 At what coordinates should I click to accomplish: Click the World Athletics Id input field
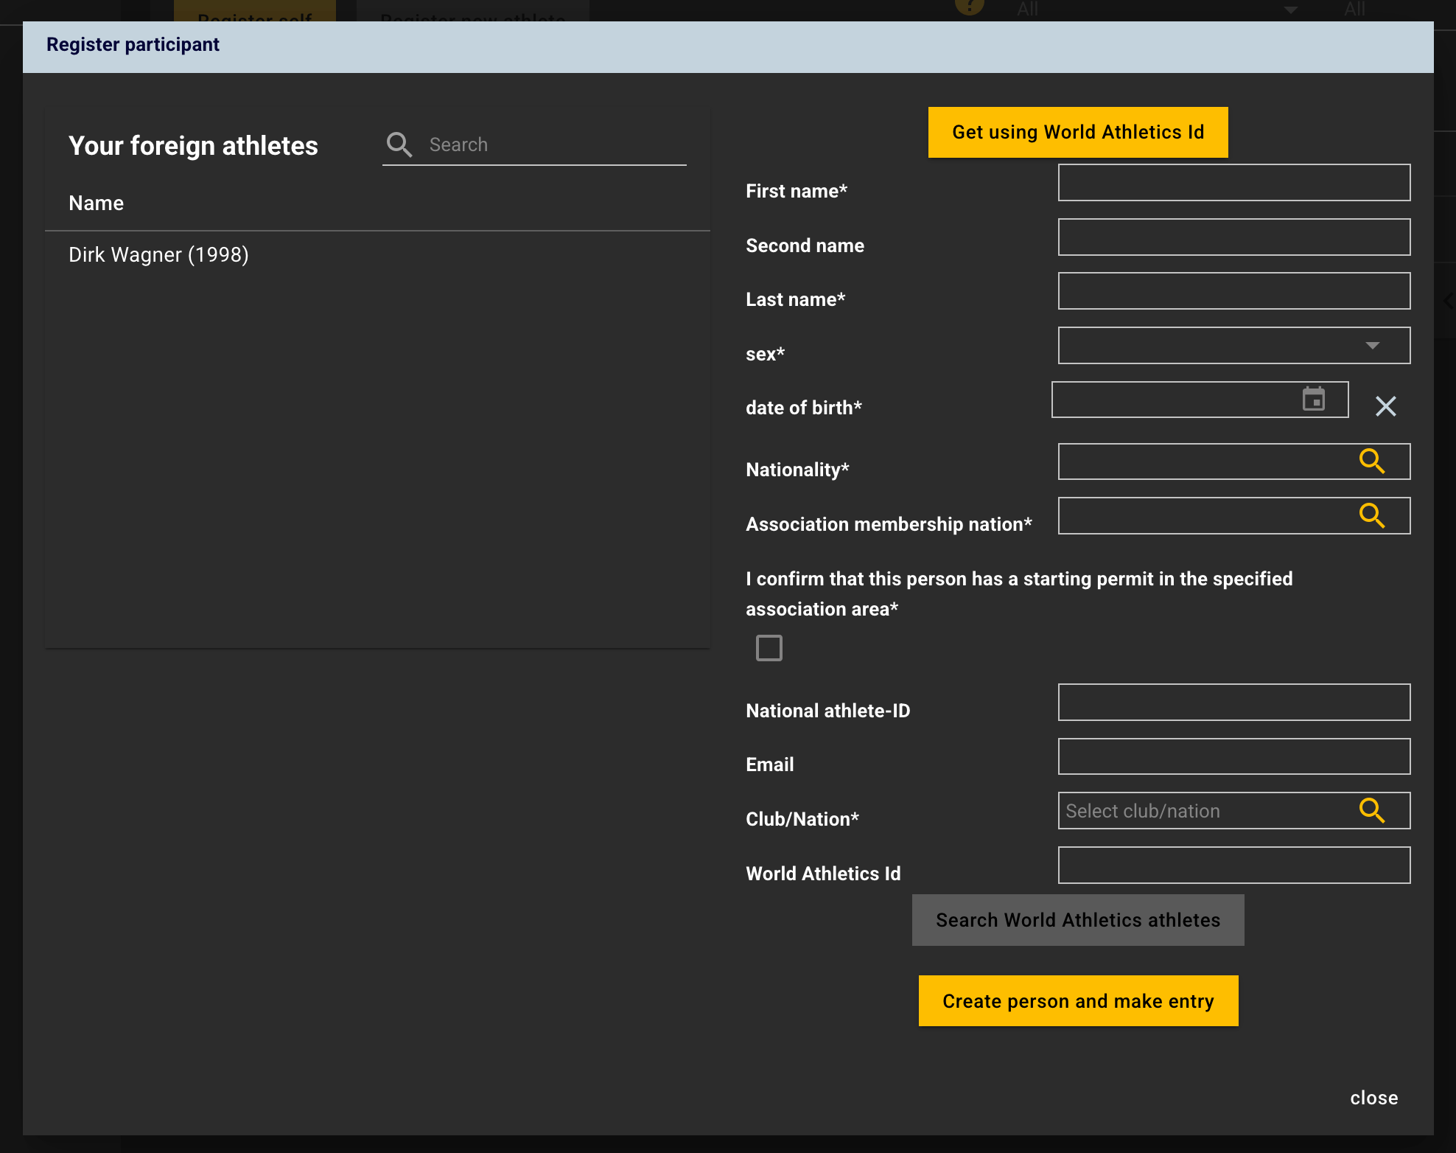[1233, 865]
